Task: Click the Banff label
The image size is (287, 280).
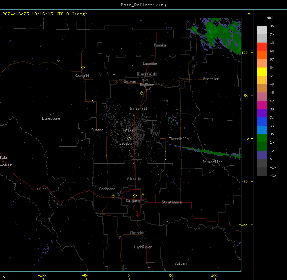Action: [41, 189]
